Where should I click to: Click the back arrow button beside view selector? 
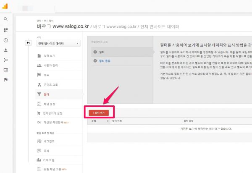coord(28,43)
